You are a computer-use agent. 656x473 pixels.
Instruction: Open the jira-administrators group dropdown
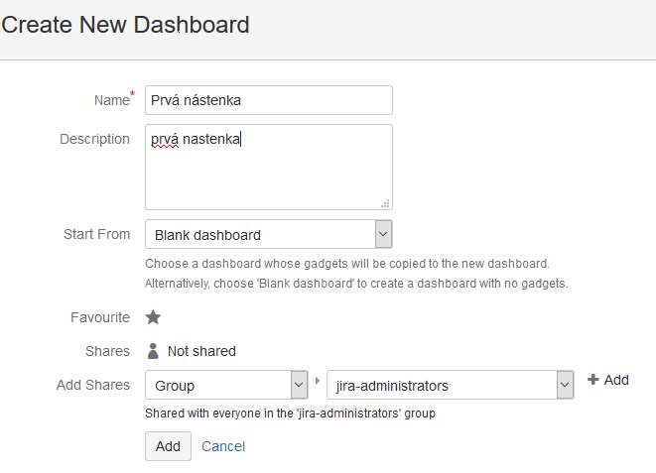(x=565, y=385)
